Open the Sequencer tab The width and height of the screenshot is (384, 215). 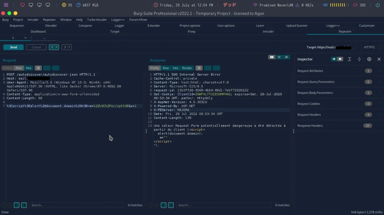tap(17, 26)
